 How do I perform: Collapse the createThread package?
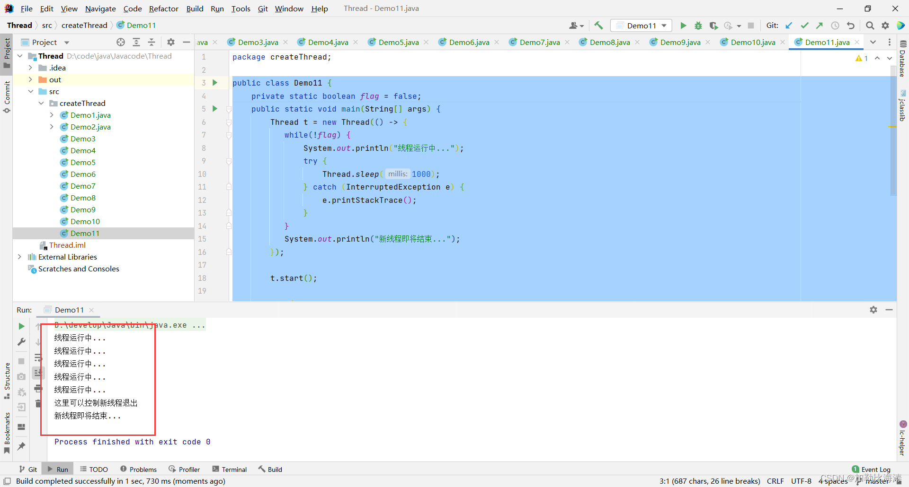point(41,103)
